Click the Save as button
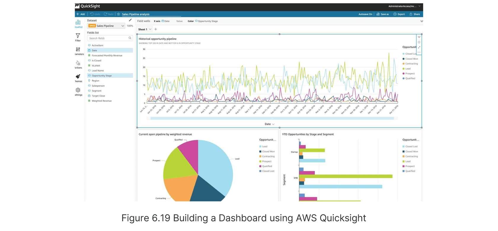This screenshot has width=498, height=231. pos(382,14)
